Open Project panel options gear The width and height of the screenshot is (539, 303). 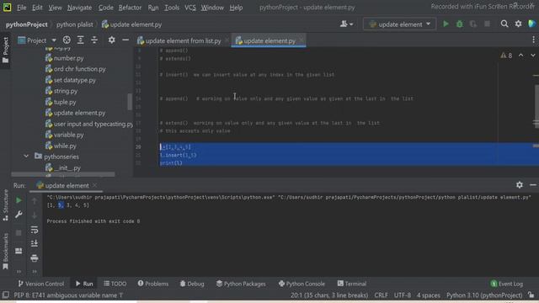click(112, 40)
